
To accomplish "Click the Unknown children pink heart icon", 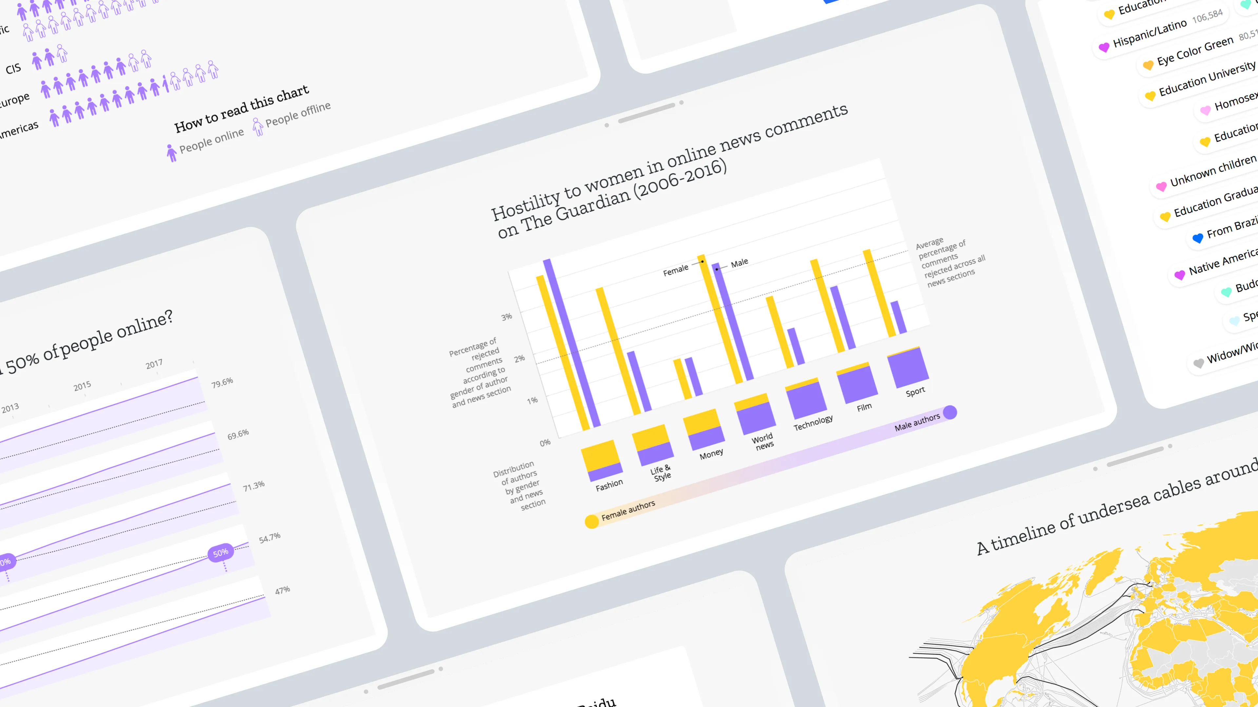I will pyautogui.click(x=1161, y=186).
